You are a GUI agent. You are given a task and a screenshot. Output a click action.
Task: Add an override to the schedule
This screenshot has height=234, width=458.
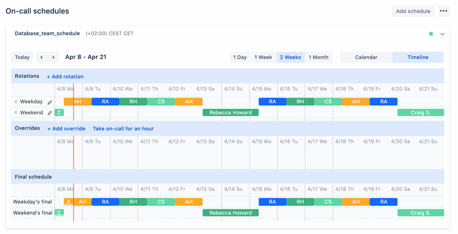[66, 128]
